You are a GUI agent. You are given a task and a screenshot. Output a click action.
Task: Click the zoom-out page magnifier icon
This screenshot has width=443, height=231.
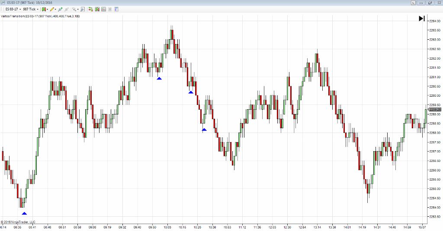[x=82, y=9]
